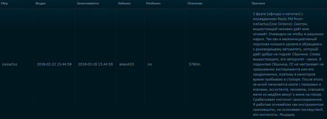
Task: Click the Разбанен column header
Action: point(153,3)
